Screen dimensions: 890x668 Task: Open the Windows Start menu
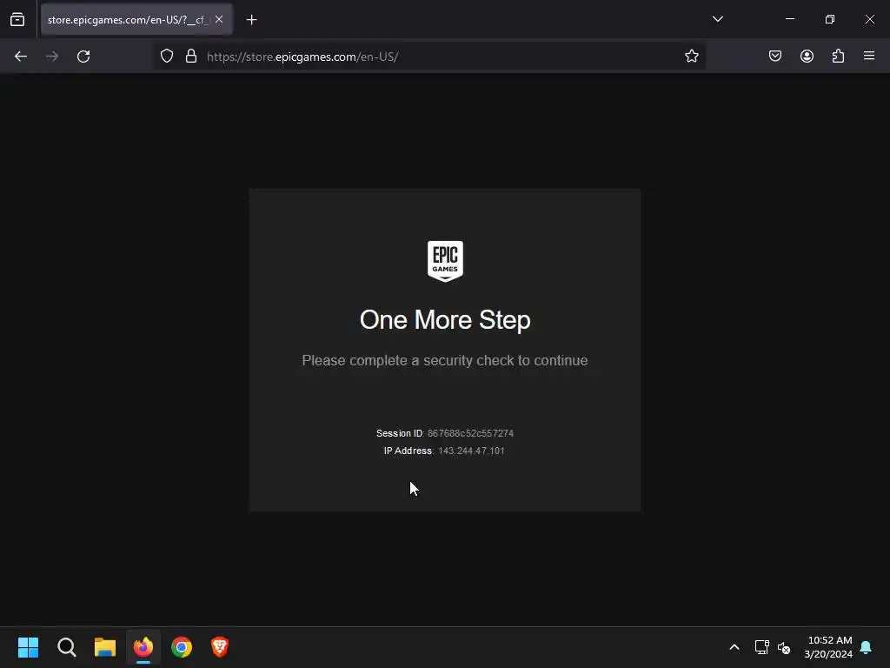point(28,647)
